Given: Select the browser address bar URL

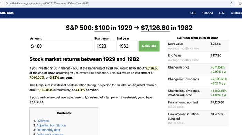Looking at the screenshot, I should [x=49, y=3].
